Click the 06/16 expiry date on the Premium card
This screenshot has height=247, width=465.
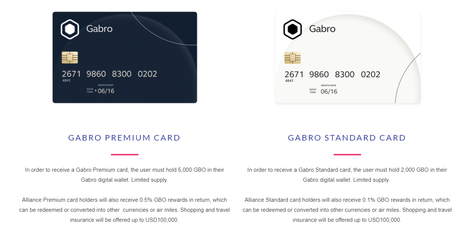tap(106, 91)
